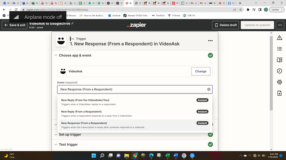Open File Explorer from taskbar

pyautogui.click(x=127, y=156)
